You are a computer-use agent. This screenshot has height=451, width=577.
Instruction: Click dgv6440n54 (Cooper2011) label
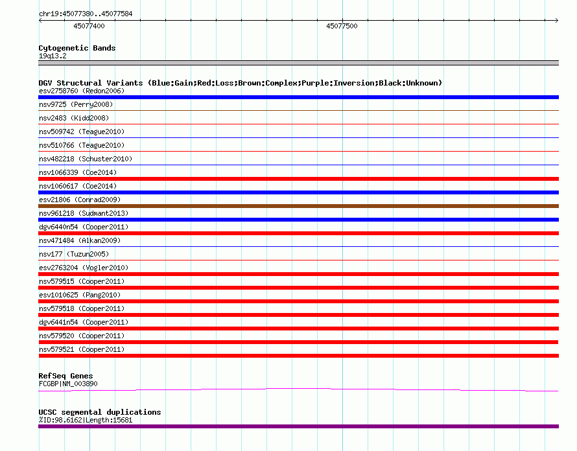pyautogui.click(x=84, y=227)
